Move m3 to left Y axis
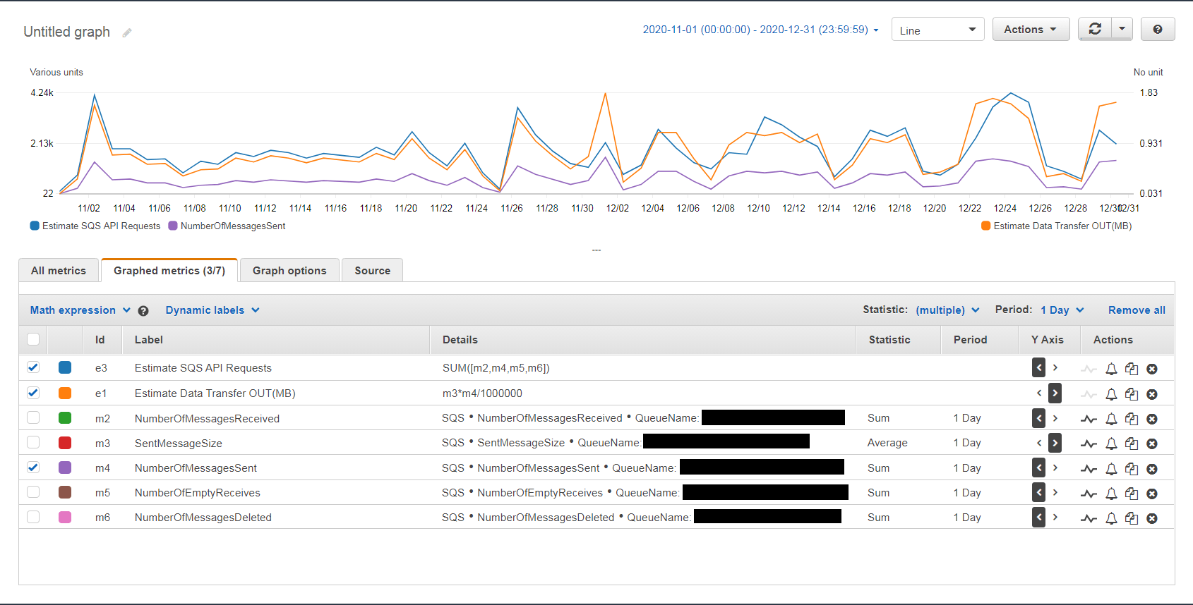The width and height of the screenshot is (1193, 605). 1039,443
